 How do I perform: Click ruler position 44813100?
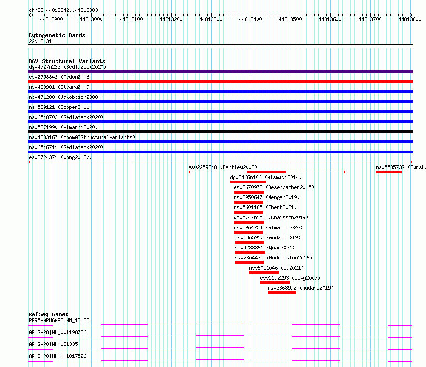[131, 19]
